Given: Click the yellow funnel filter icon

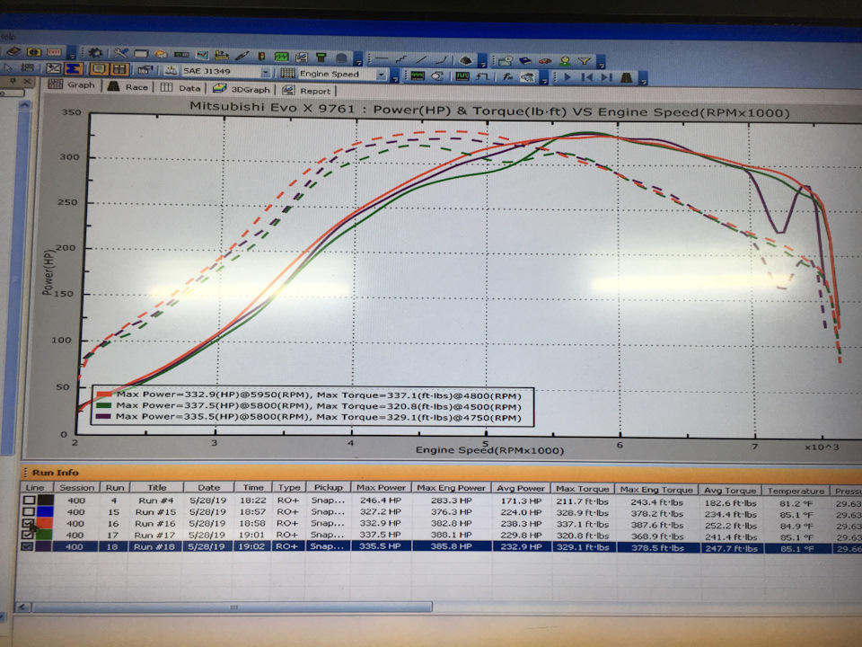Looking at the screenshot, I should [585, 61].
